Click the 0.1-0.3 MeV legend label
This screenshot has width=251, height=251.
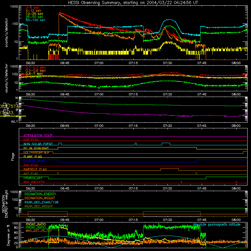pos(36,67)
